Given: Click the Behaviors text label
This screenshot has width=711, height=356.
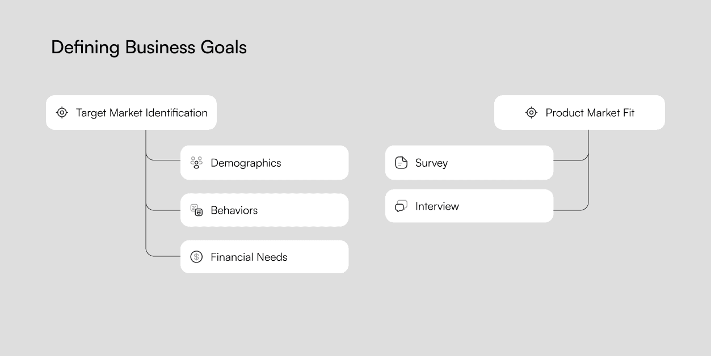Looking at the screenshot, I should click(234, 210).
